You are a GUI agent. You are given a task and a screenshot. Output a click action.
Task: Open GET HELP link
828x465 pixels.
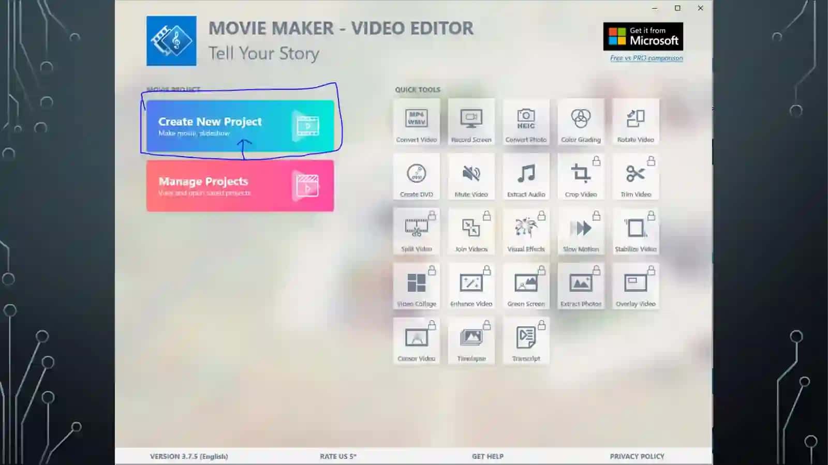pos(487,456)
